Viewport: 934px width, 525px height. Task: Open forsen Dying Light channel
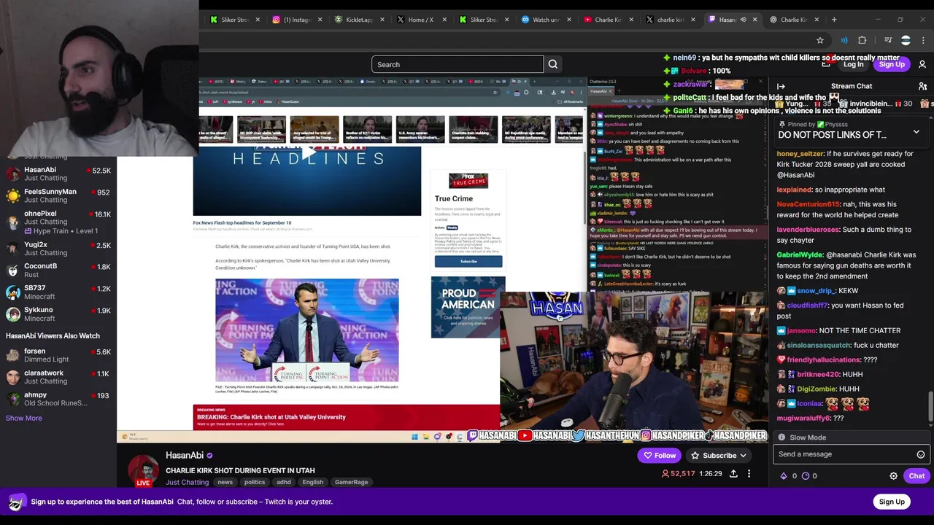[x=58, y=355]
